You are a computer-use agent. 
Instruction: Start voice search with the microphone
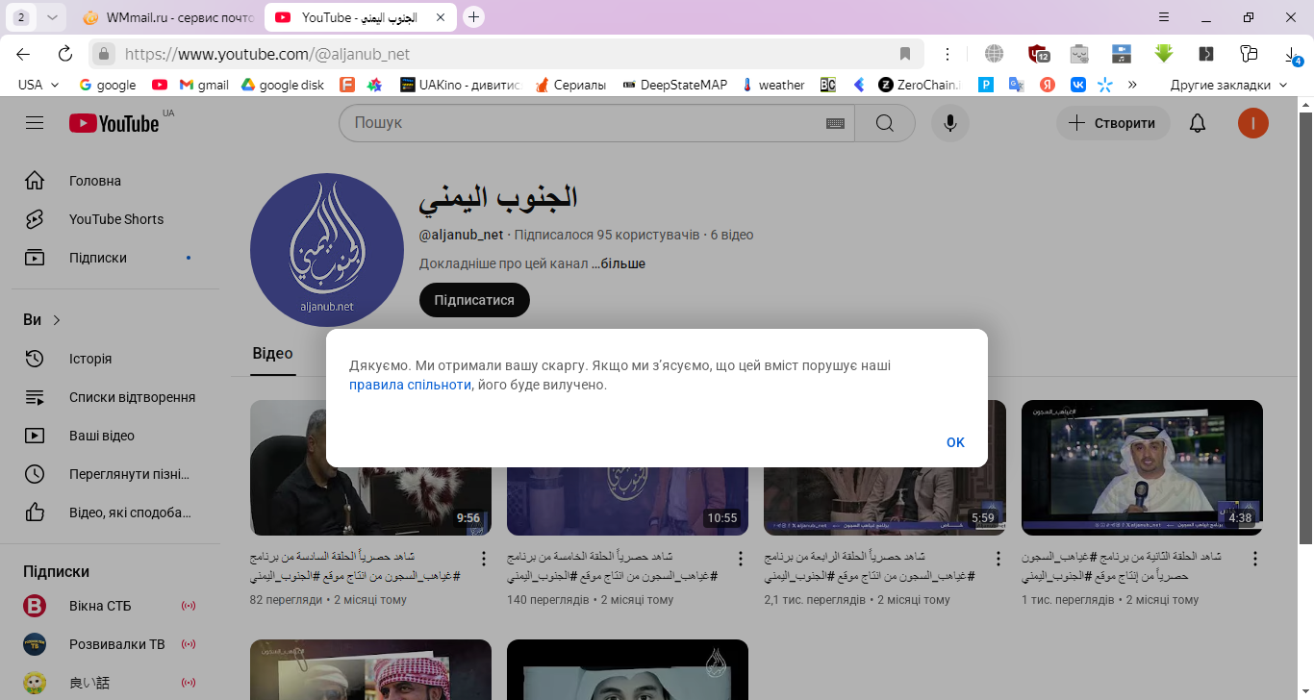click(950, 123)
